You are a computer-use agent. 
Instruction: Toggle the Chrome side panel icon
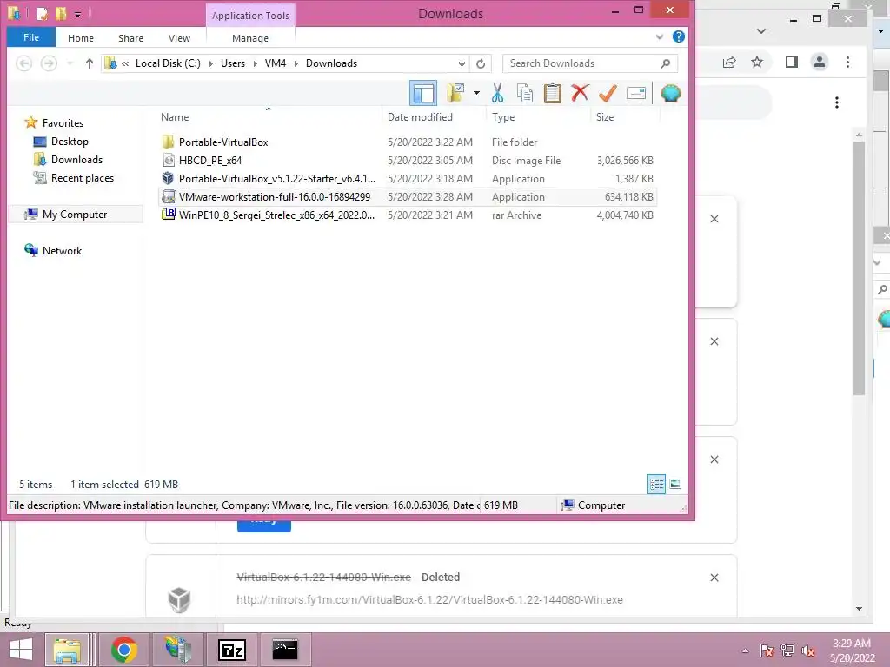point(791,63)
